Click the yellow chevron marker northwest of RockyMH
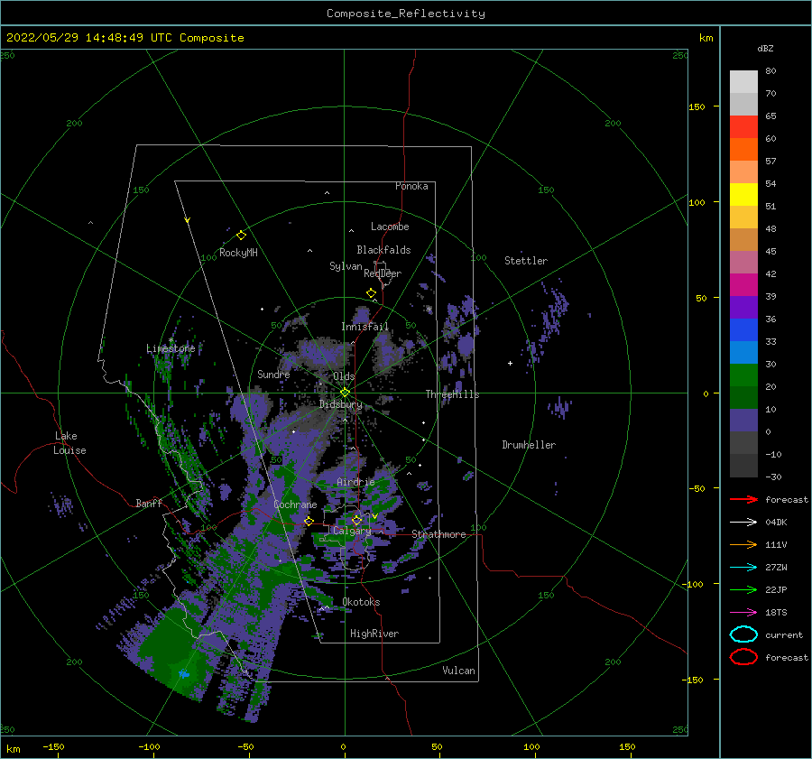Image resolution: width=812 pixels, height=759 pixels. 188,220
